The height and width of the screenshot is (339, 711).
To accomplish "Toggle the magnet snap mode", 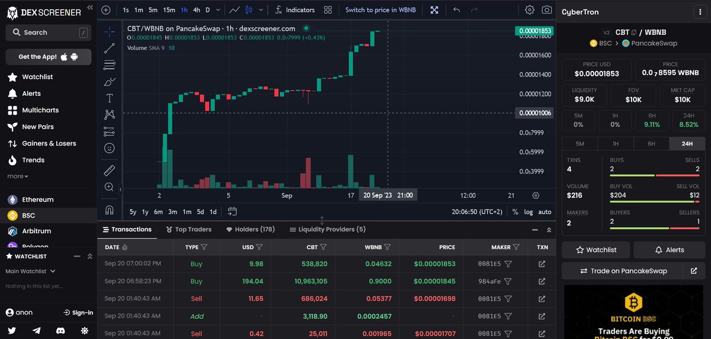I will tap(110, 209).
